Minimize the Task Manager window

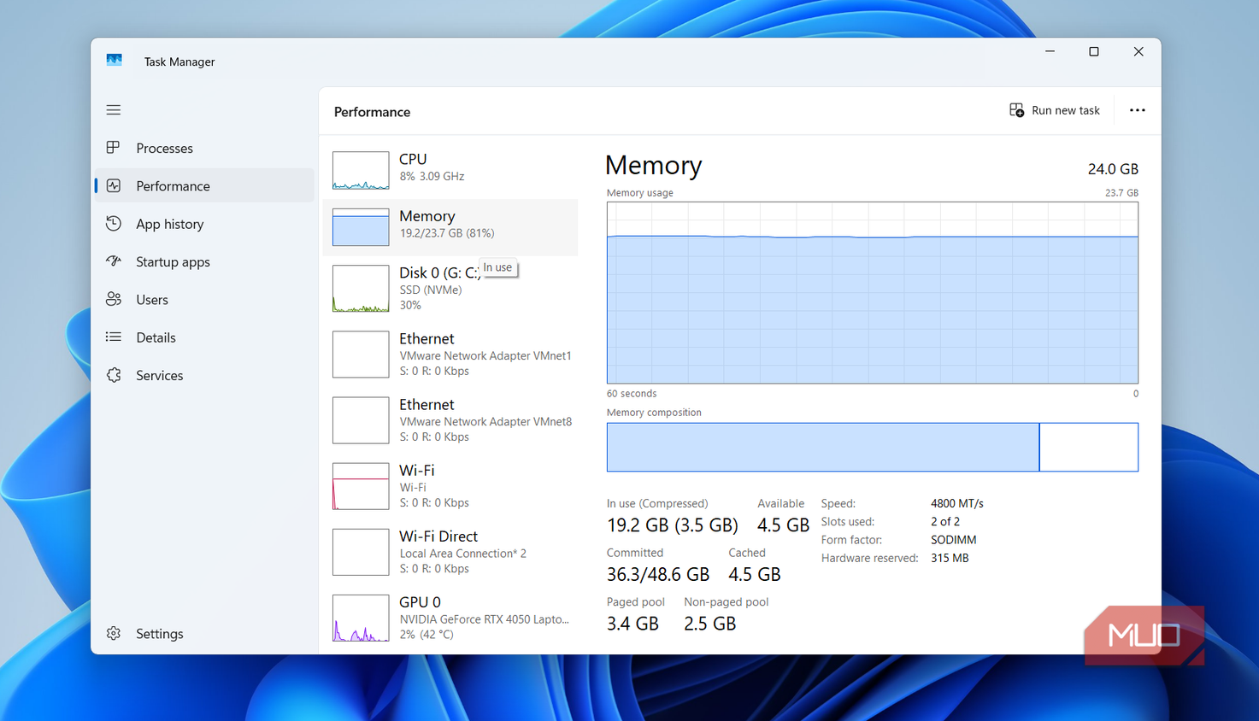click(1050, 51)
